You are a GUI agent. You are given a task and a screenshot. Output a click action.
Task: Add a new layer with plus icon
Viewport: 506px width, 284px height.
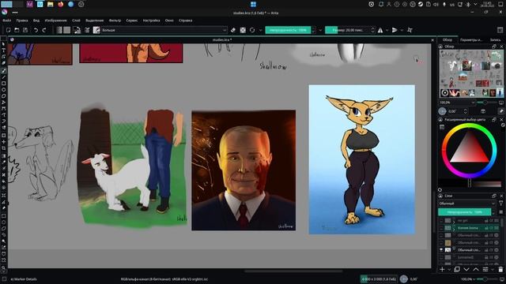coord(442,269)
